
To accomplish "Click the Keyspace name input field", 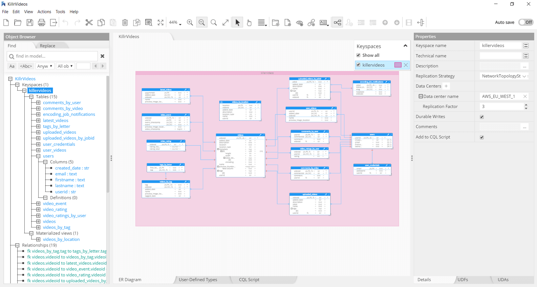I will point(501,46).
